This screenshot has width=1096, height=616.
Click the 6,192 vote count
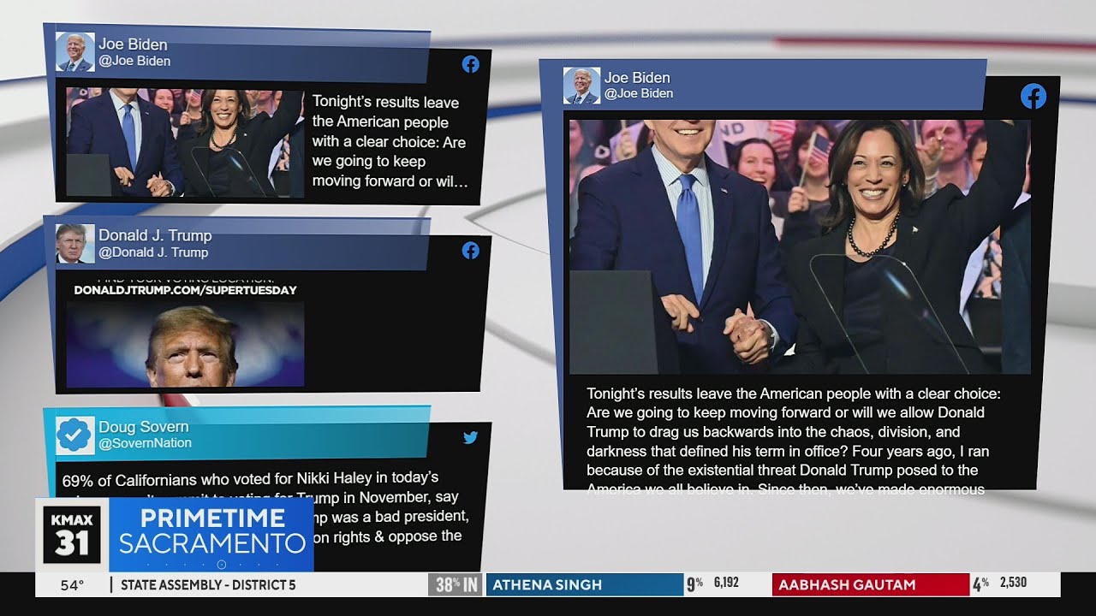coord(725,583)
